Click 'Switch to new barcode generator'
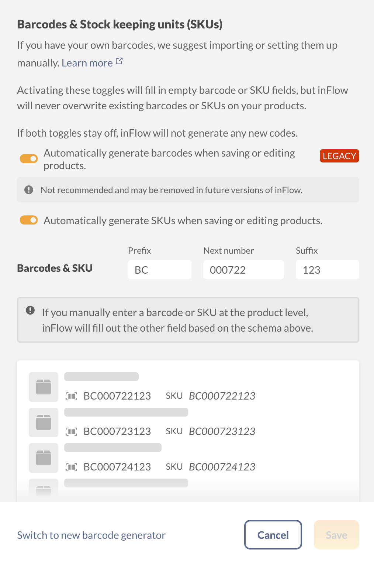 91,534
